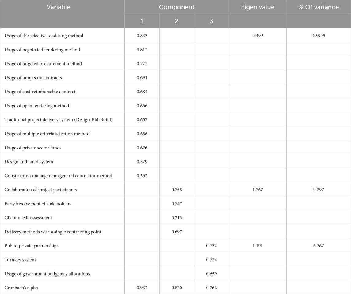This screenshot has width=351, height=294.
Task: Click 'Usage of multiple criteria selection method'
Action: click(x=47, y=134)
